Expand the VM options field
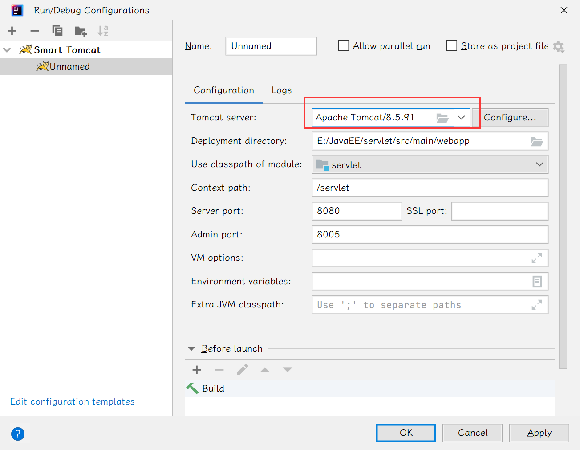The height and width of the screenshot is (450, 580). [537, 258]
